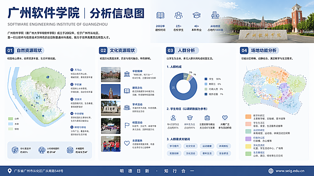Click numbered marker 5 beside 林地与绿地

coord(72,127)
